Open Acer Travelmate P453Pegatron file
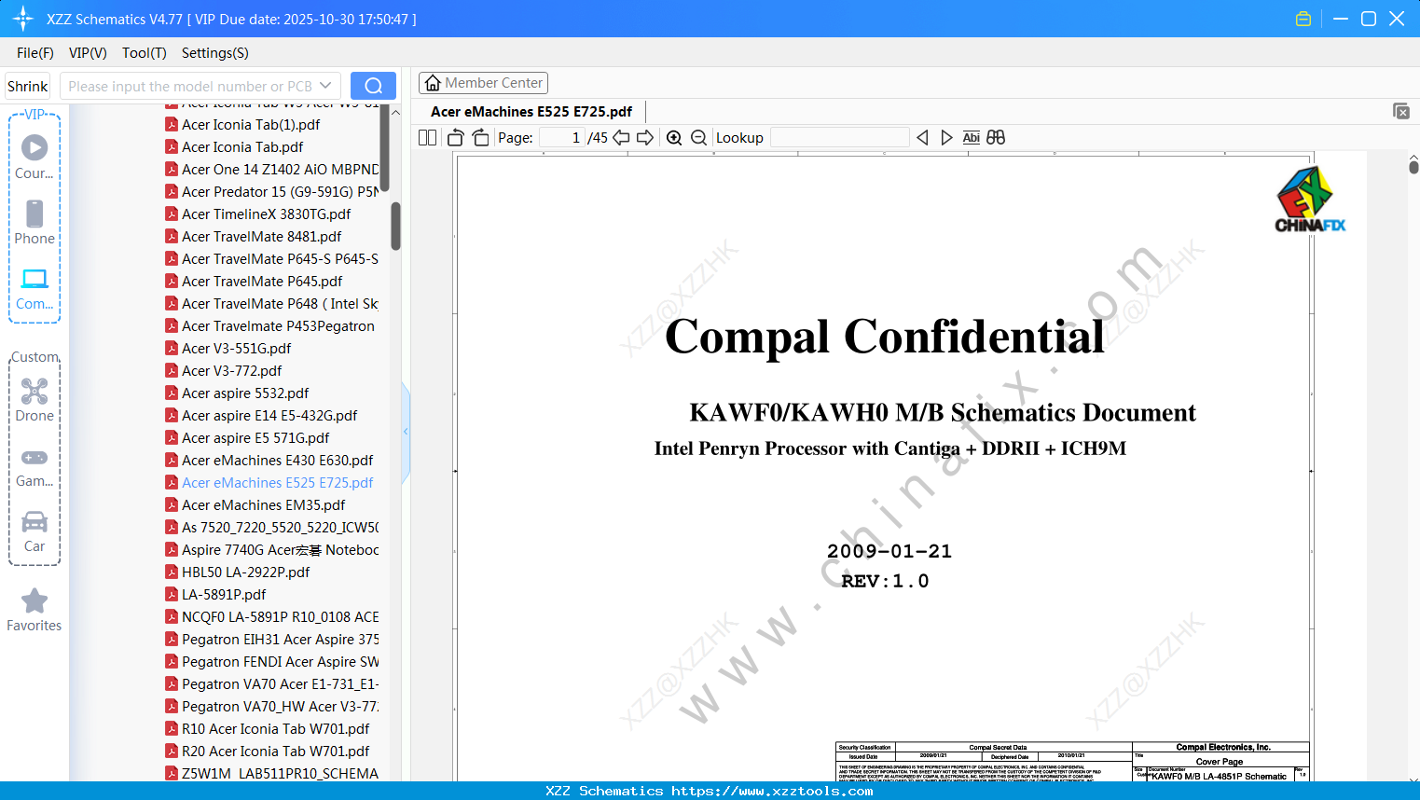The height and width of the screenshot is (800, 1420). click(x=278, y=326)
